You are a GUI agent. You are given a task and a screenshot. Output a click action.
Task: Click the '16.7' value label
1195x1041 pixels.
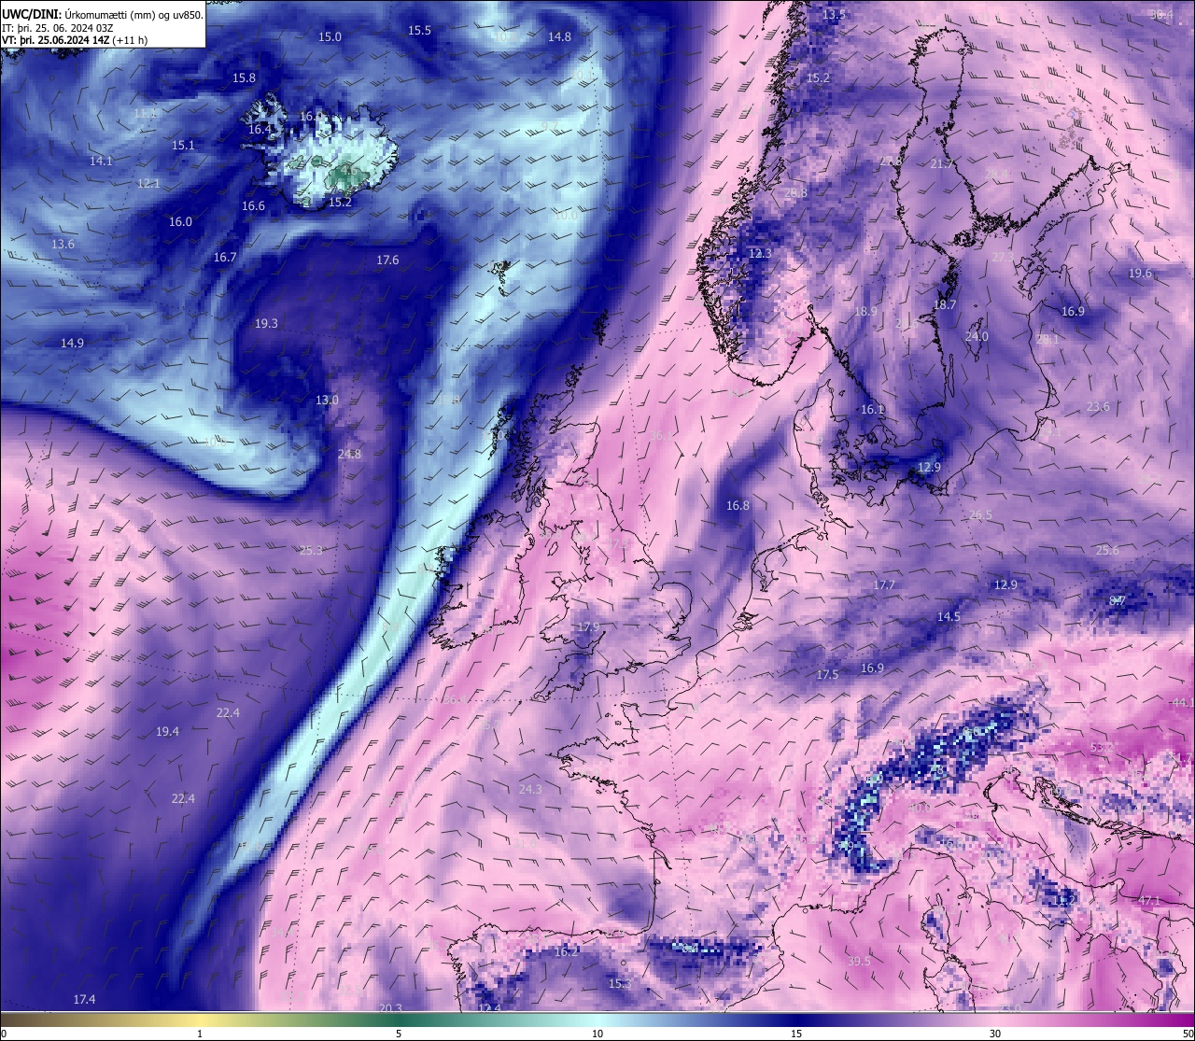(x=225, y=257)
